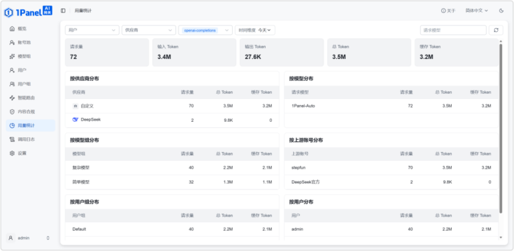Click the 按供应商分布 section heading
This screenshot has width=514, height=251.
(84, 78)
